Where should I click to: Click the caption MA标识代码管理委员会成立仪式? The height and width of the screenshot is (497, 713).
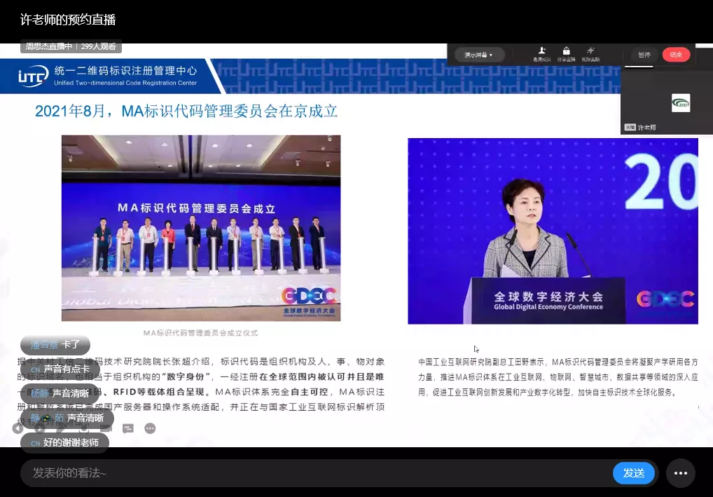(200, 333)
